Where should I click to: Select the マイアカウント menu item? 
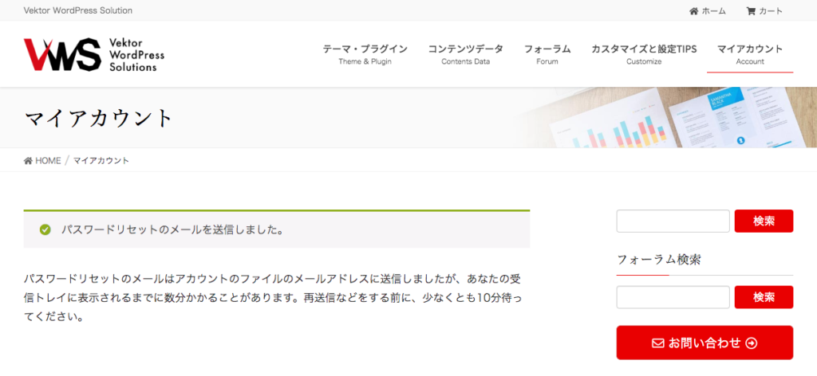click(x=750, y=54)
